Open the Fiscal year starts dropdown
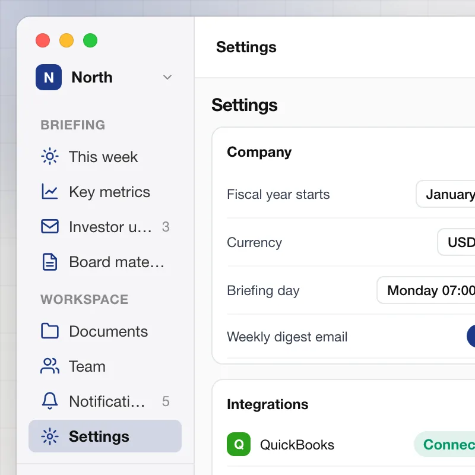This screenshot has width=475, height=475. click(445, 194)
